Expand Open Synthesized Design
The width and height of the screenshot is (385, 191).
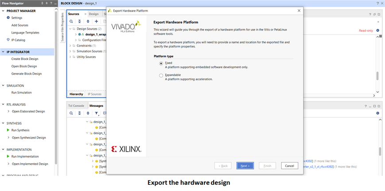[x=8, y=137]
